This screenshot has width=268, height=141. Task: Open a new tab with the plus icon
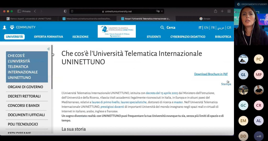point(222,11)
